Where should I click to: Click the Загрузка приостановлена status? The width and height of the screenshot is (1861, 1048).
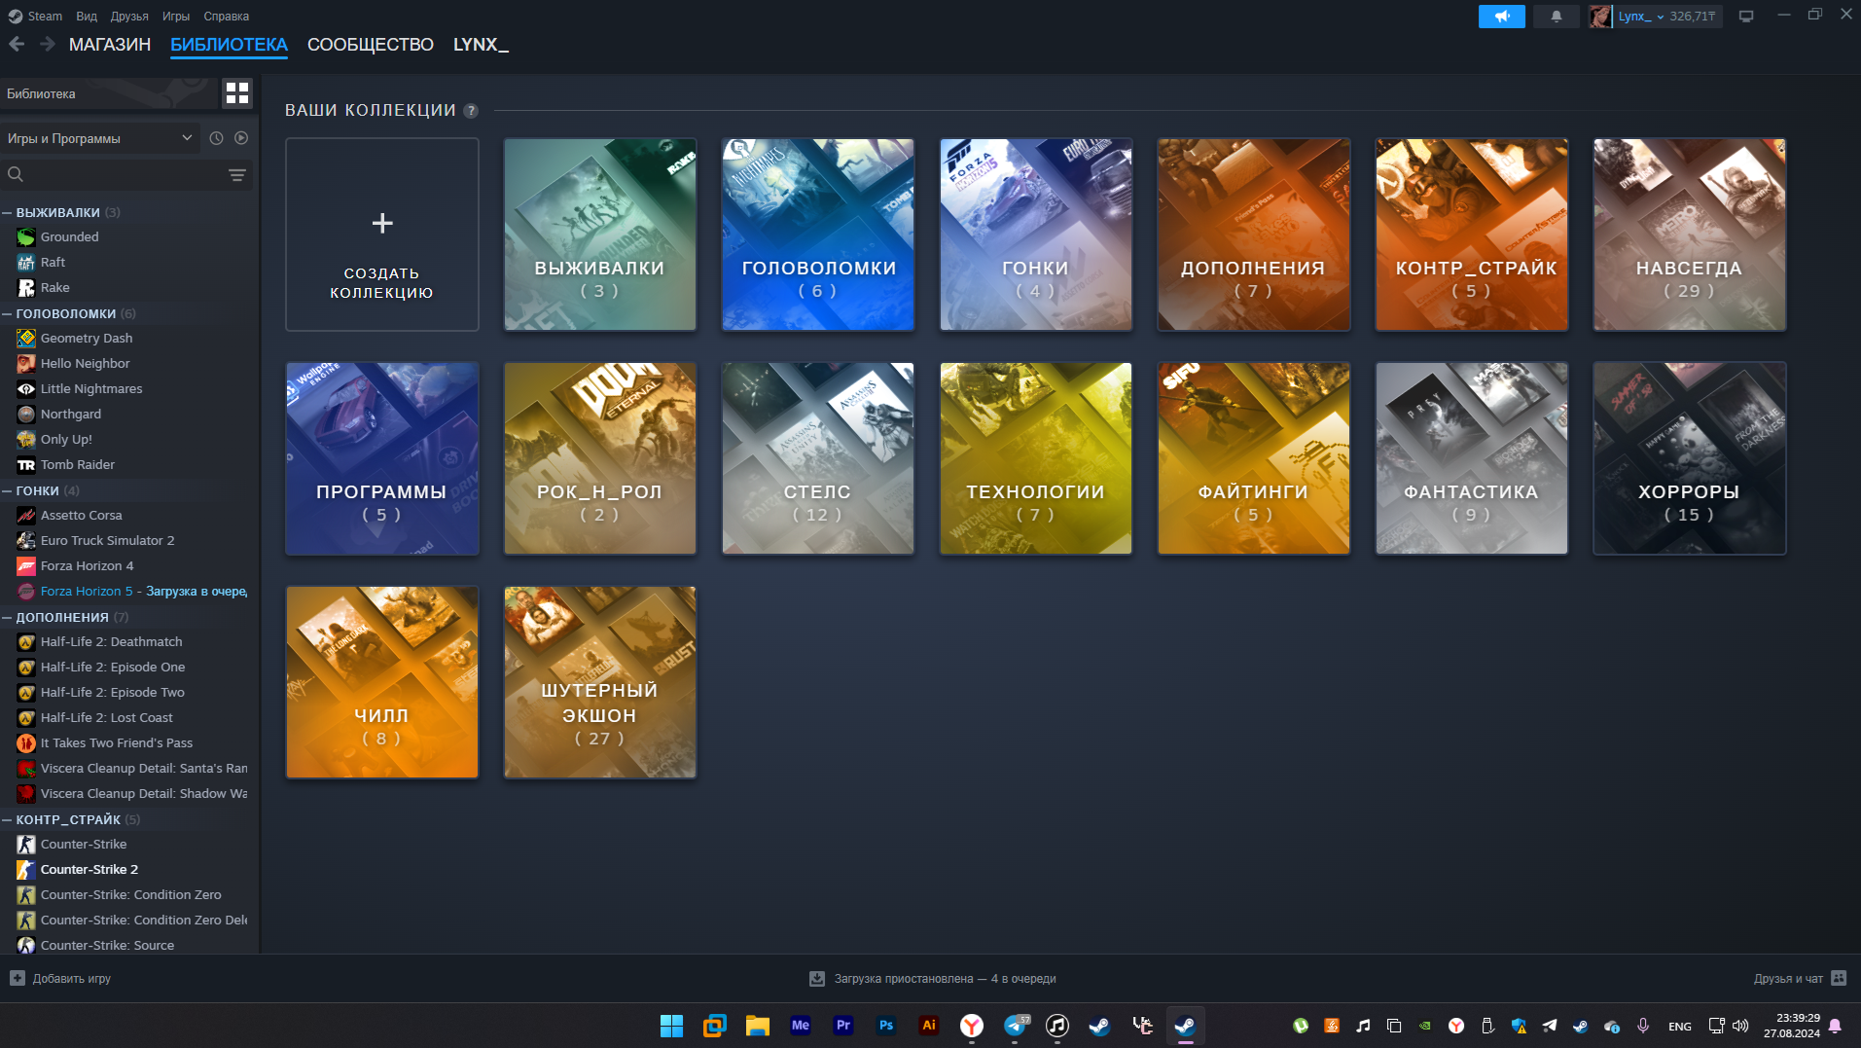tap(945, 978)
